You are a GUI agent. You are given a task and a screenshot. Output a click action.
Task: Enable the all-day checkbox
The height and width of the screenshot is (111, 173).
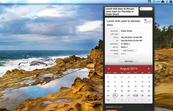[x=122, y=34]
